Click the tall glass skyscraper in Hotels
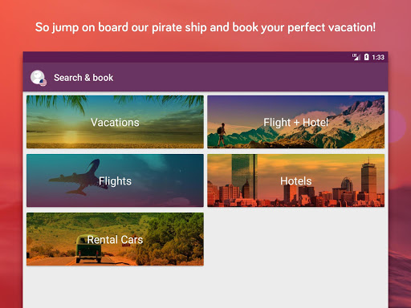 [244, 176]
